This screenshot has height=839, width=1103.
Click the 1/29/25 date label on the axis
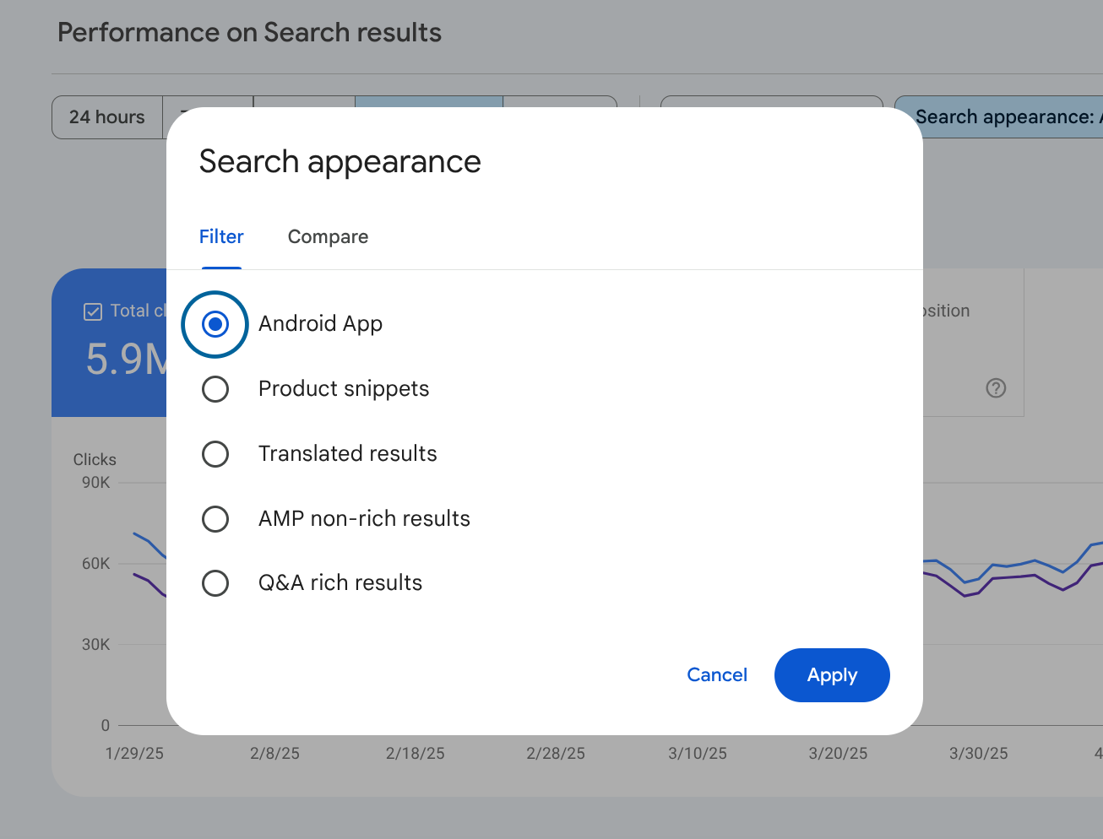coord(134,754)
